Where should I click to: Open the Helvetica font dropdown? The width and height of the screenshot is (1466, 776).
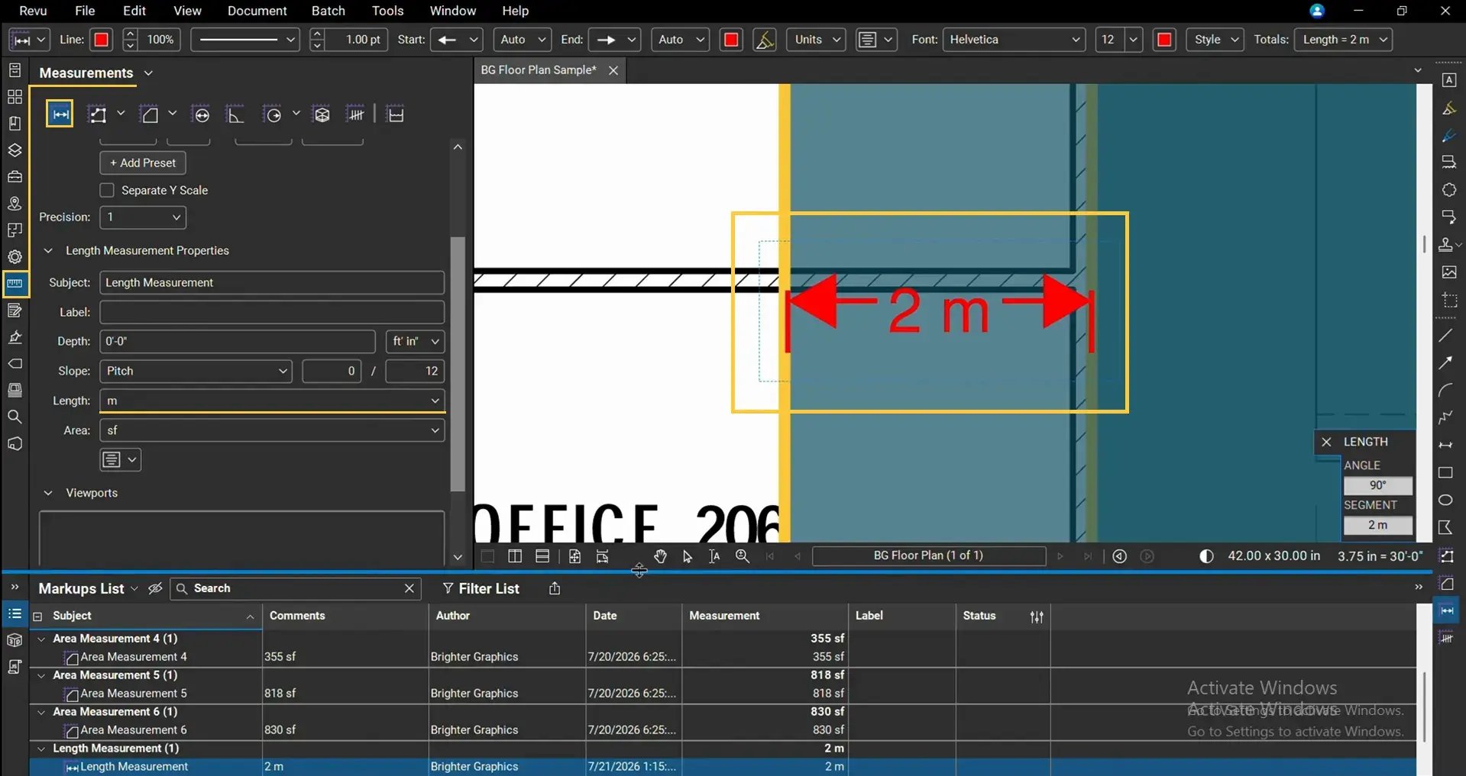1015,40
